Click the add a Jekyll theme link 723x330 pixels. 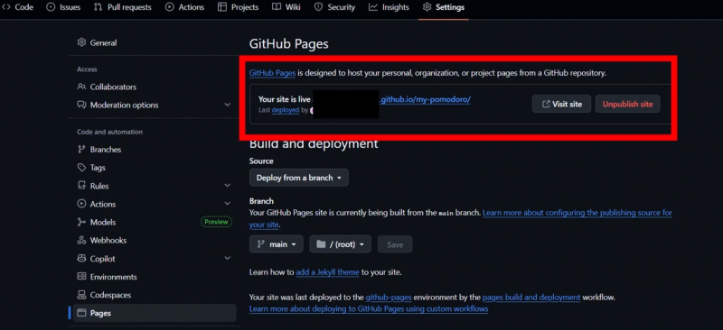pyautogui.click(x=327, y=272)
